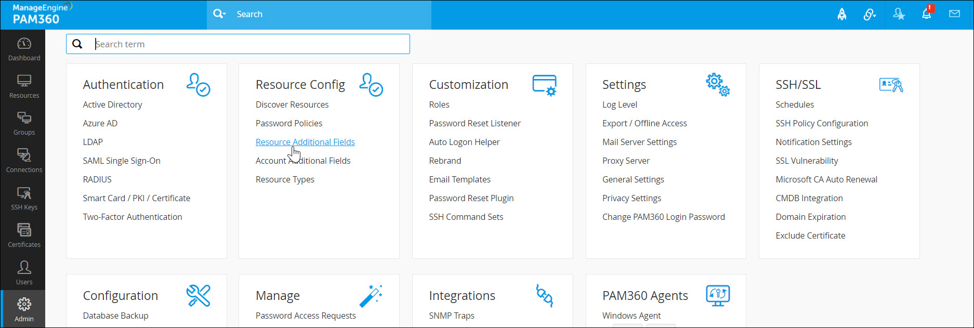The height and width of the screenshot is (328, 974).
Task: Open the Dashboard sidebar icon
Action: 24,49
